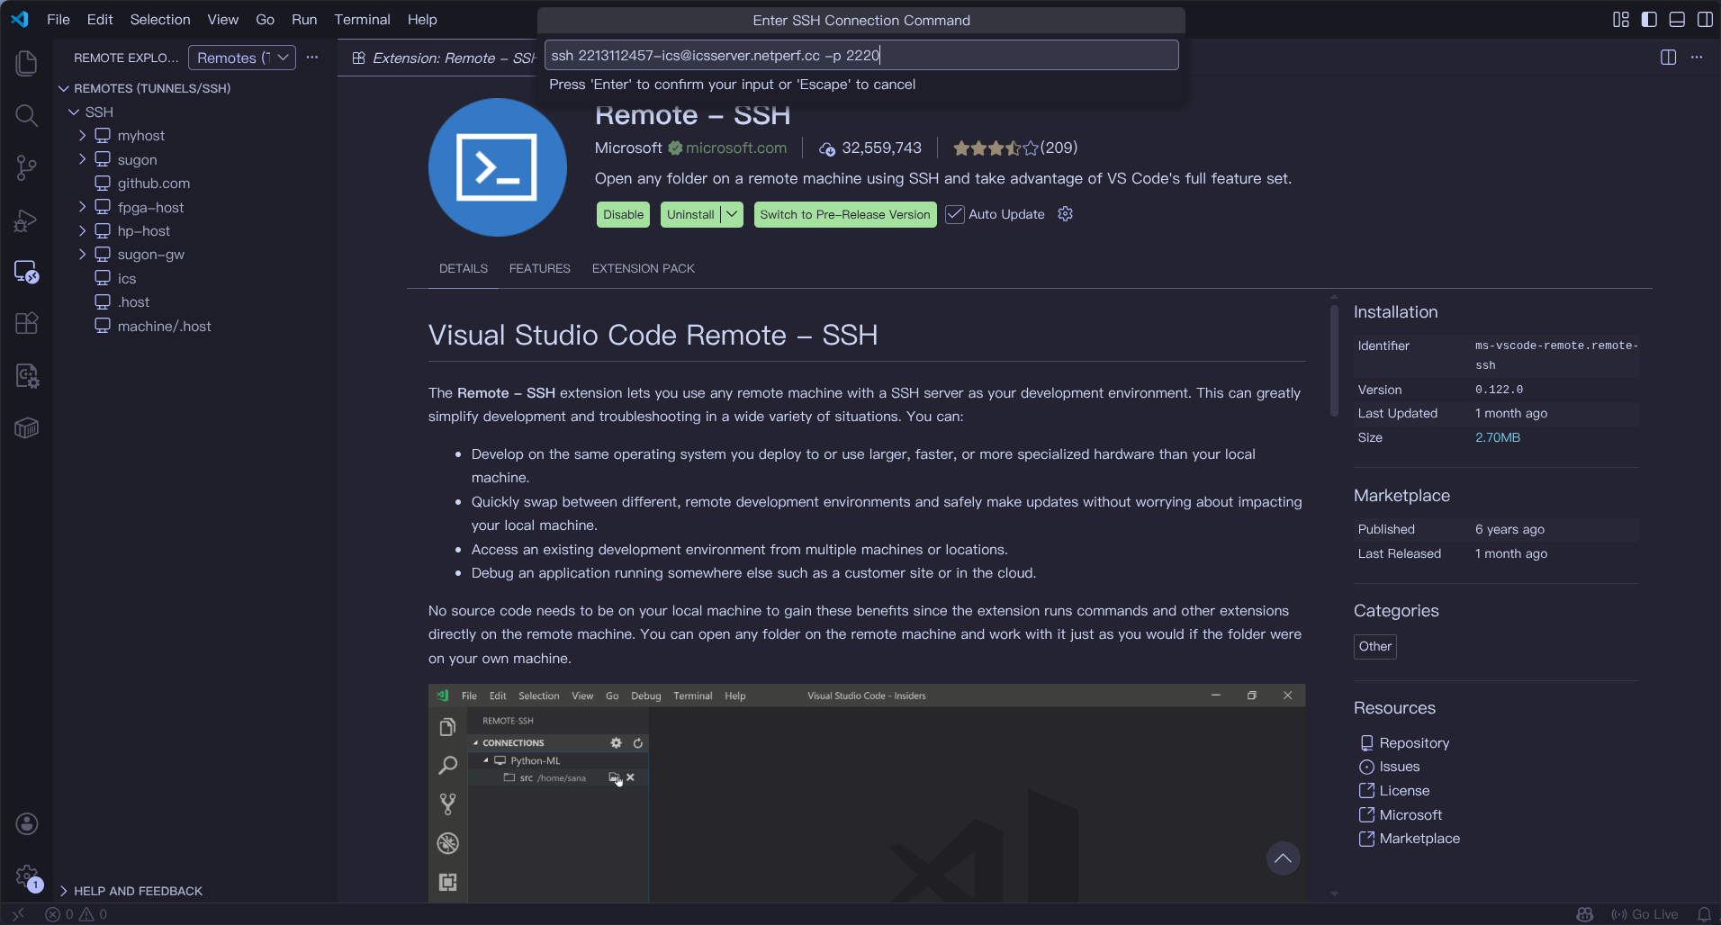
Task: Open the Search view icon
Action: pos(26,115)
